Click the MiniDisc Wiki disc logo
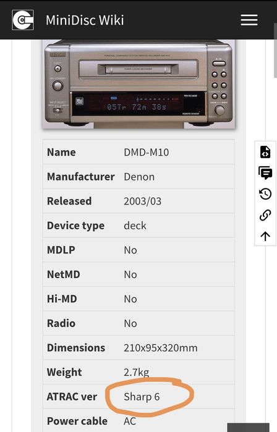 (x=23, y=20)
